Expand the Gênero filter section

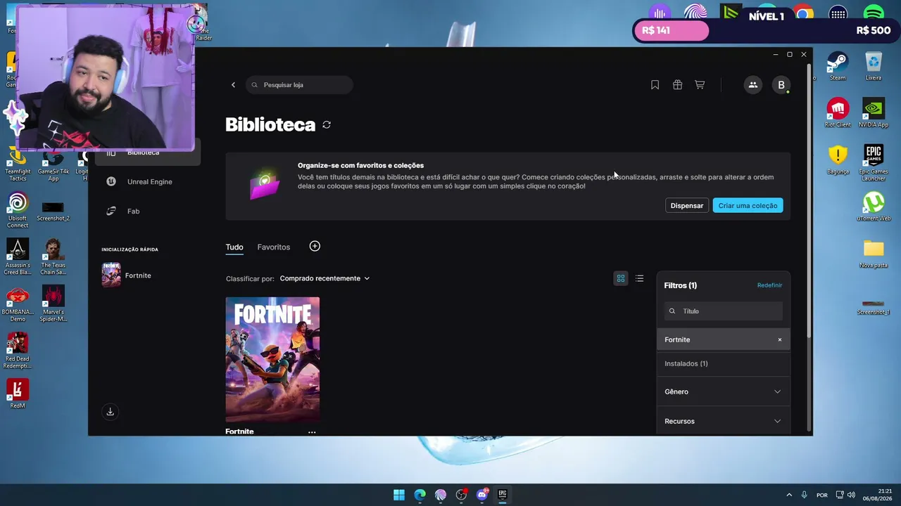tap(723, 391)
